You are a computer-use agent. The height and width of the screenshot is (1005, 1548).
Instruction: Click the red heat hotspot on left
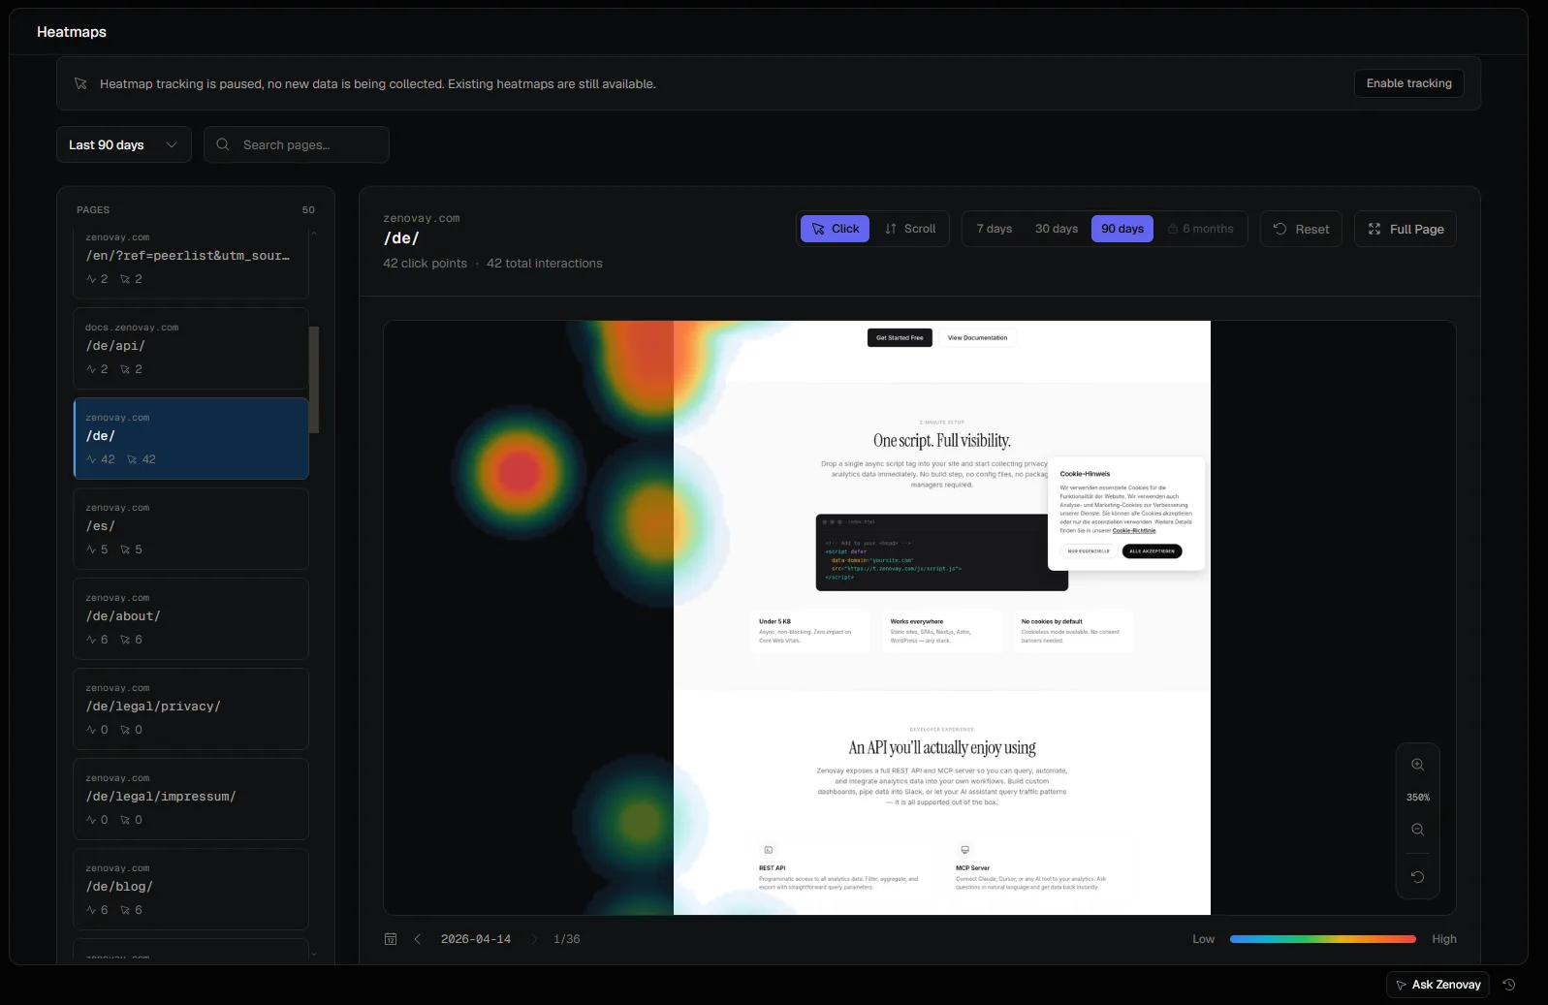tap(519, 472)
